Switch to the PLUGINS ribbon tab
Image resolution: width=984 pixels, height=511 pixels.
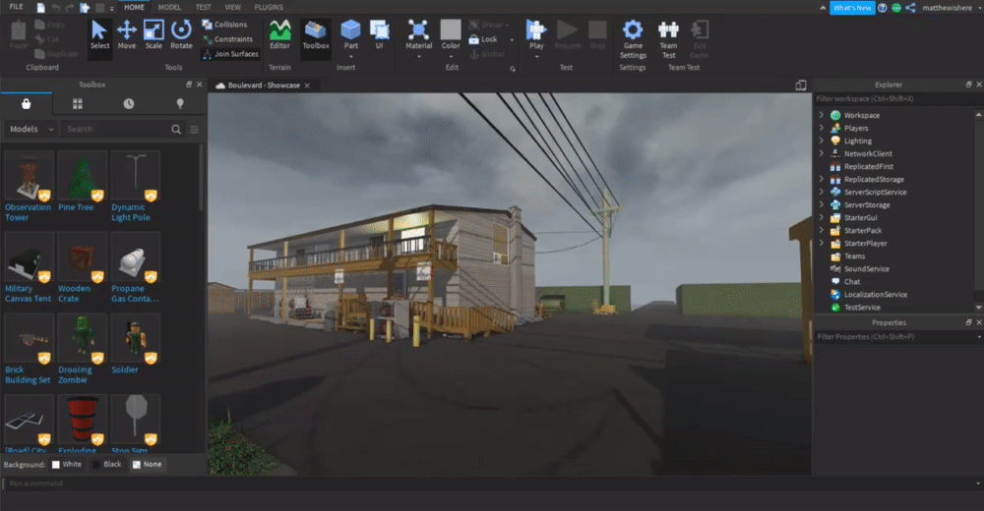(x=269, y=7)
